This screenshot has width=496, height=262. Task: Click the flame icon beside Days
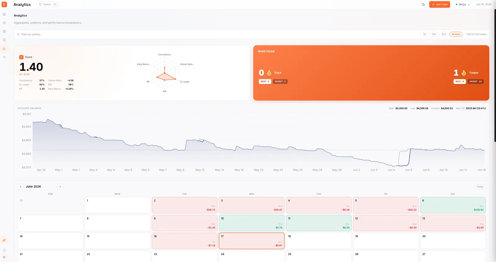click(269, 73)
